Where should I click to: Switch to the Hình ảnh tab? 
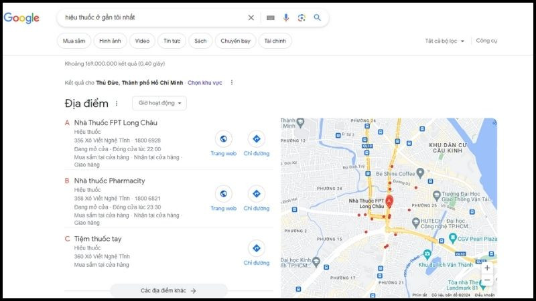[x=110, y=41]
